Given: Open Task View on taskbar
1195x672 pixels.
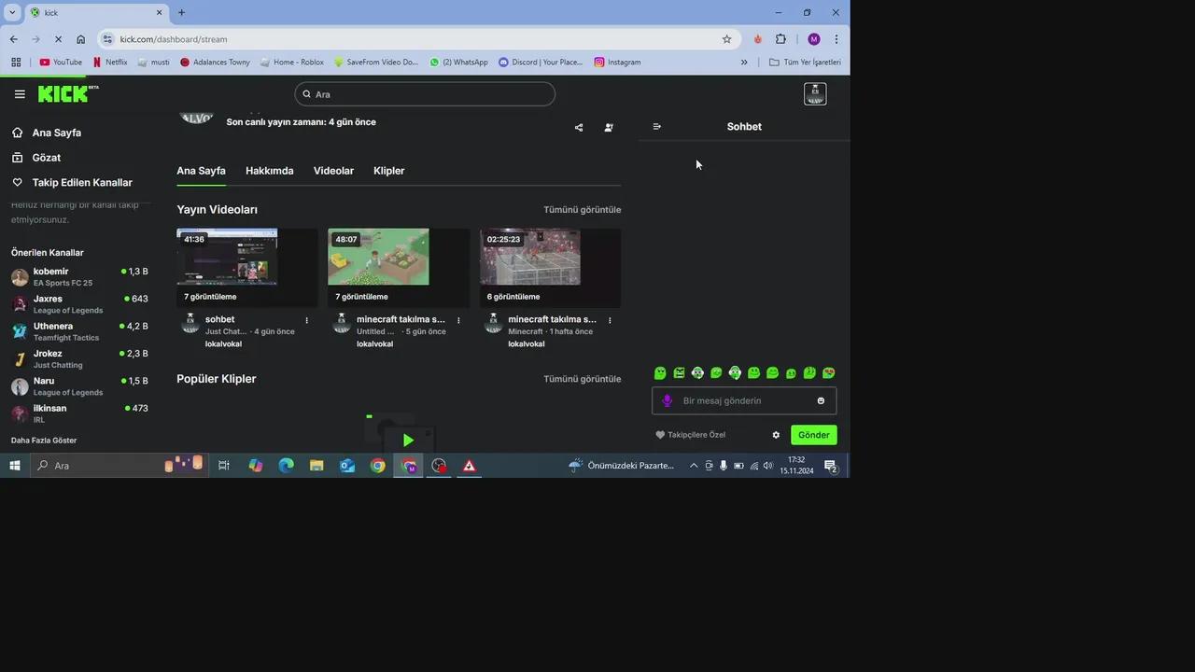Looking at the screenshot, I should pyautogui.click(x=224, y=466).
